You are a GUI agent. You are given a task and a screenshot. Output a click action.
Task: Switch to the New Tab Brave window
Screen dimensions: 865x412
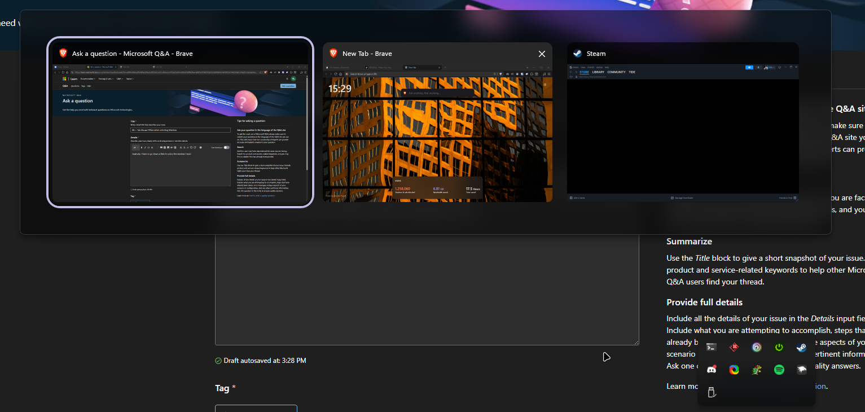click(437, 122)
